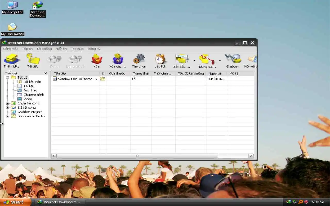
Task: Open the Trợ giúp menu
Action: point(77,49)
